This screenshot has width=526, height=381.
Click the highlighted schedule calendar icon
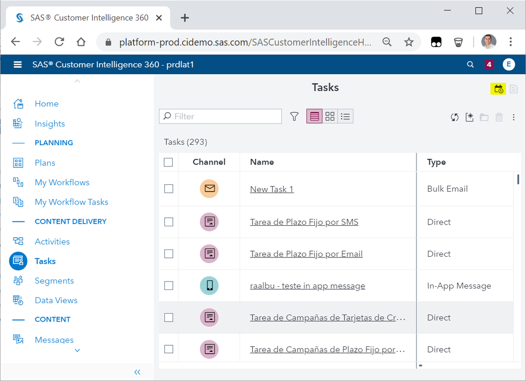pos(499,89)
